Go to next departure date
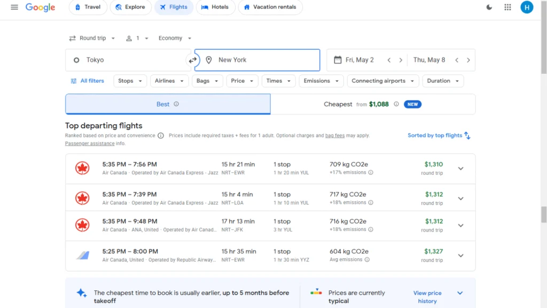 (401, 60)
